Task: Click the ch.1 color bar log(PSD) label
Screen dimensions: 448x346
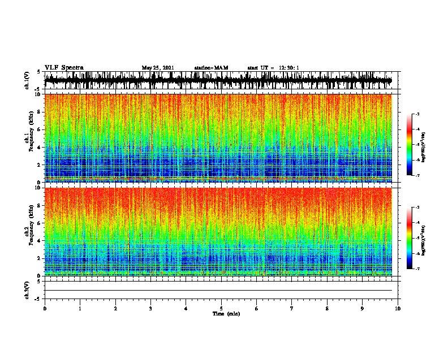Action: (424, 147)
